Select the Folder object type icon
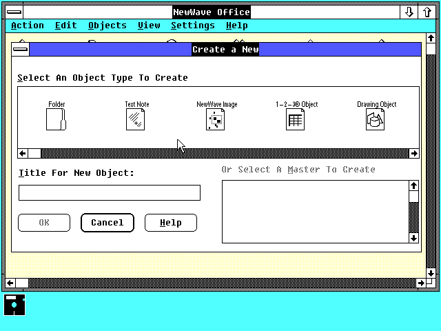Screen dimensions: 441x331 tap(56, 119)
